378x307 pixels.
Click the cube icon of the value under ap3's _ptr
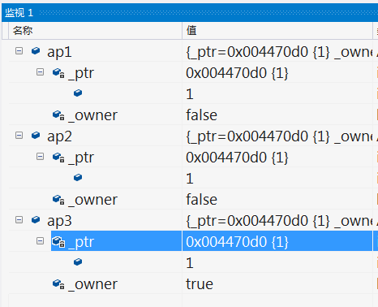tap(78, 262)
